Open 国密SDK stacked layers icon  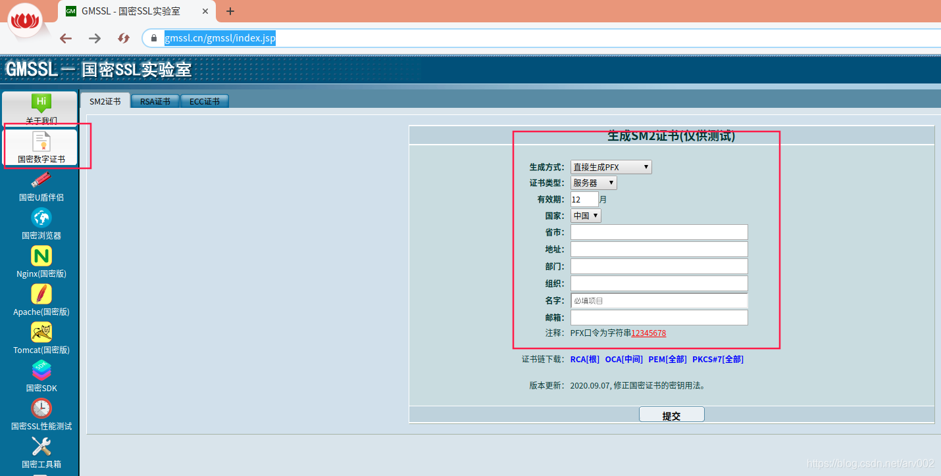point(41,370)
